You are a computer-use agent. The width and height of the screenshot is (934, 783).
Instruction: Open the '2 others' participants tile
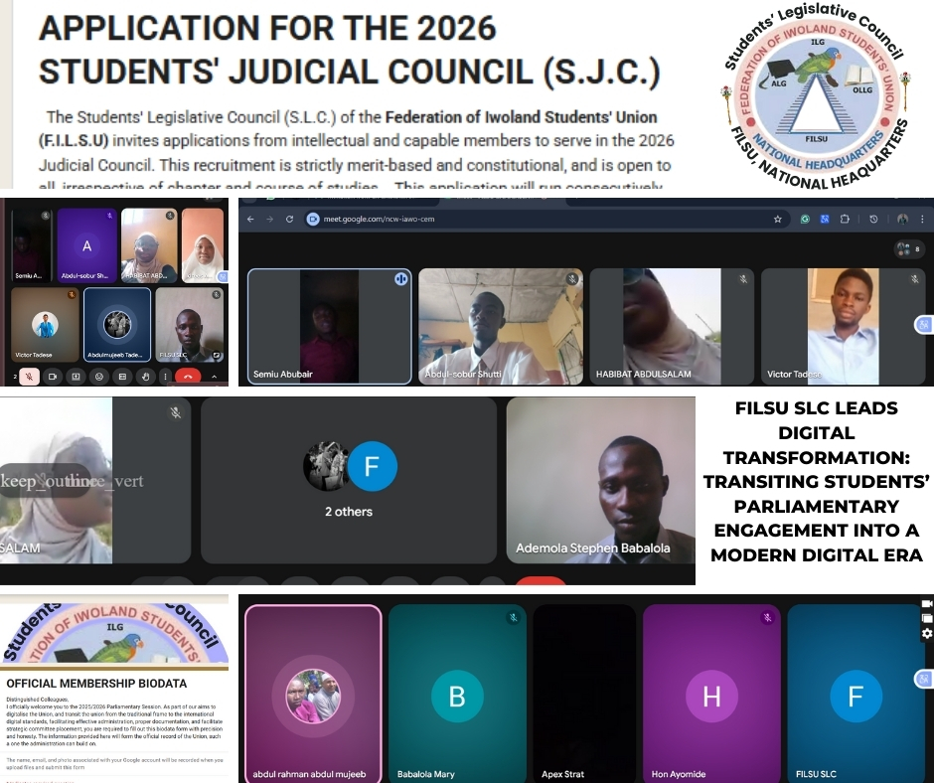pyautogui.click(x=349, y=480)
